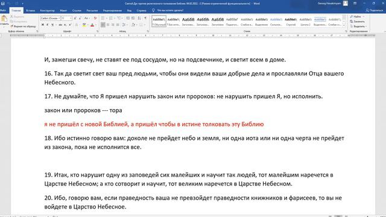Click the red sentence about новой Библией
This screenshot has width=386, height=217.
154,124
